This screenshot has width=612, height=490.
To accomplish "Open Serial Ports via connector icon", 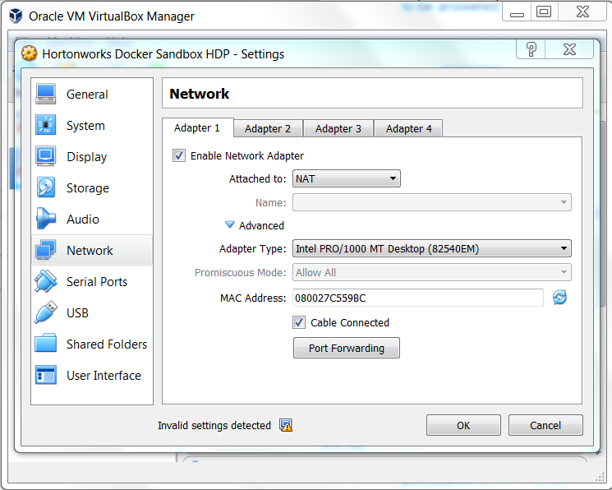I will click(46, 281).
